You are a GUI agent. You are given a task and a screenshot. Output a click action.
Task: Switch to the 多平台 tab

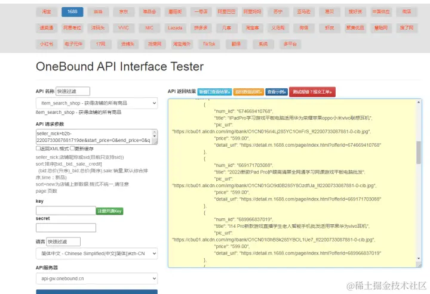(290, 44)
